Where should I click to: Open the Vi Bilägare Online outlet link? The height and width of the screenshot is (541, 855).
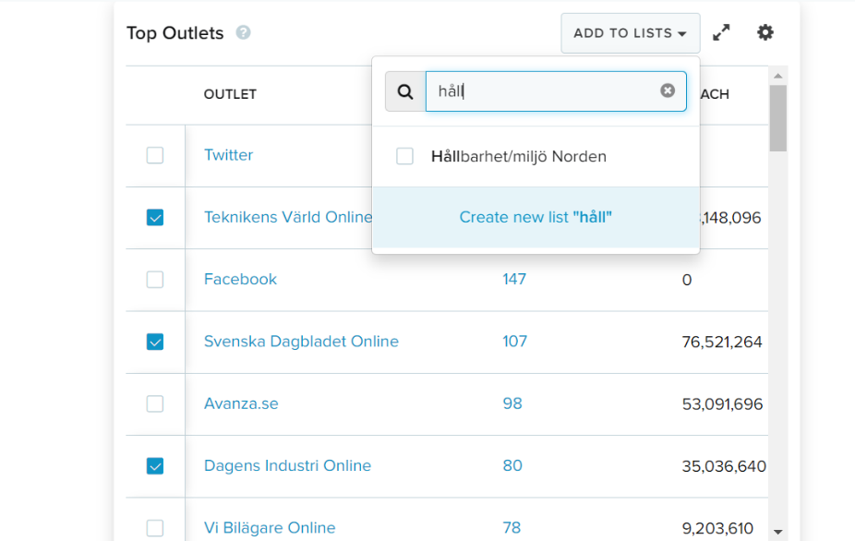270,528
